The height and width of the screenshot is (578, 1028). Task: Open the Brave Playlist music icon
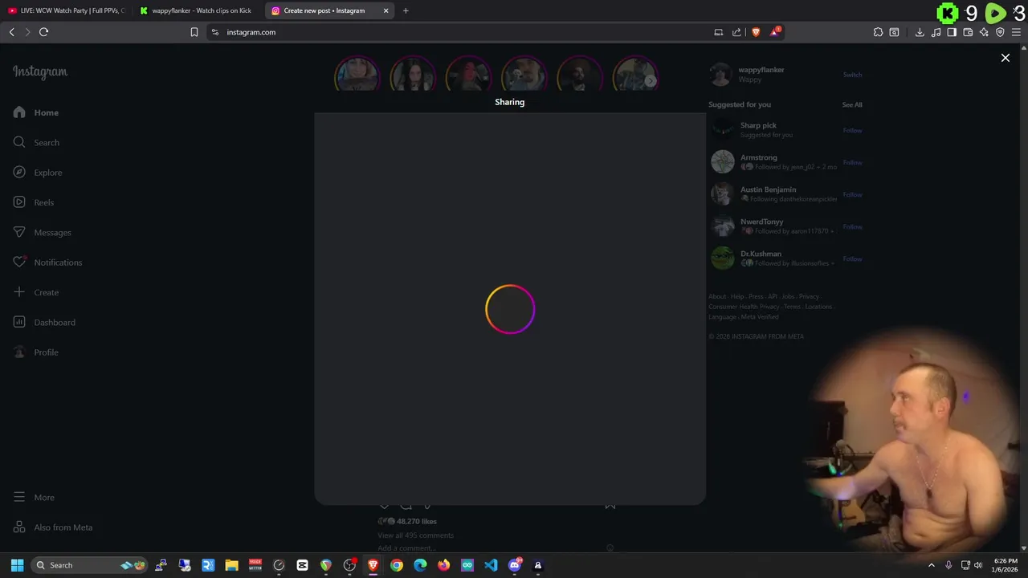pos(936,32)
